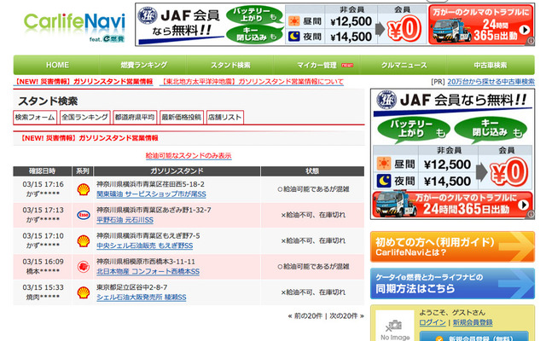Click JAF emblem in top banner
The width and height of the screenshot is (546, 341).
tap(148, 16)
